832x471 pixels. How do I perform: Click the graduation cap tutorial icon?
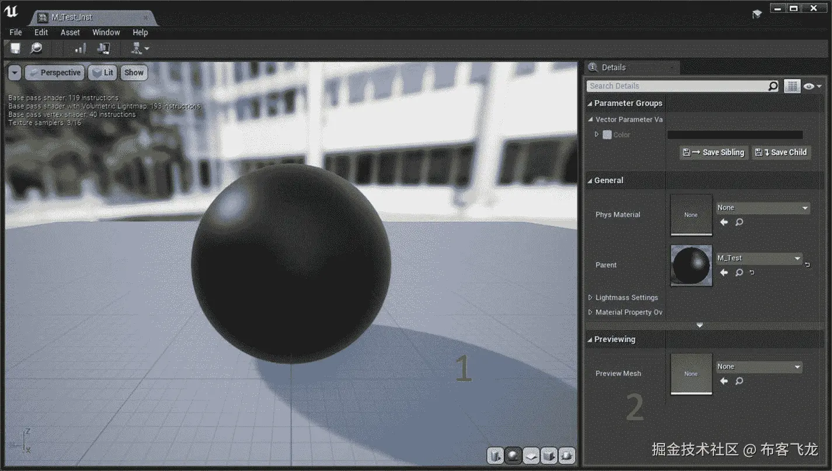pyautogui.click(x=757, y=14)
